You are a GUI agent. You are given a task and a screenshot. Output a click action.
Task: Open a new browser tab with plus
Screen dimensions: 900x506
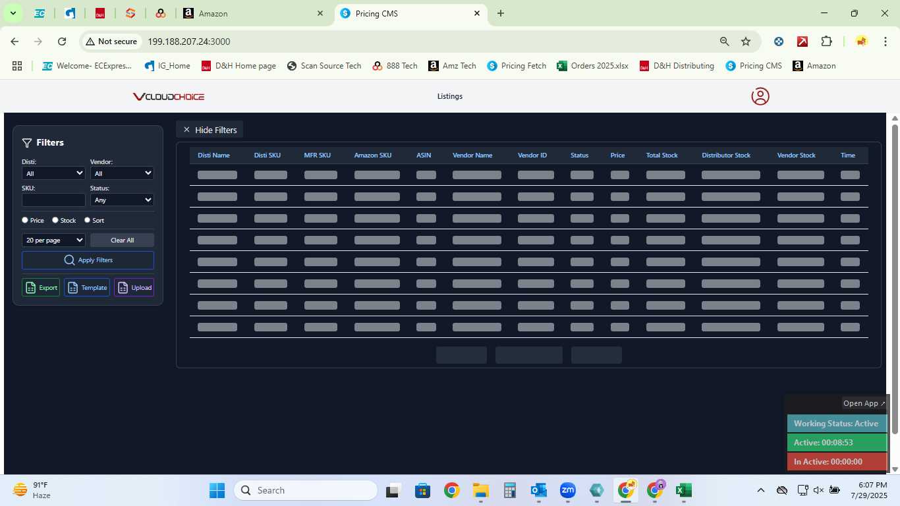pos(501,13)
